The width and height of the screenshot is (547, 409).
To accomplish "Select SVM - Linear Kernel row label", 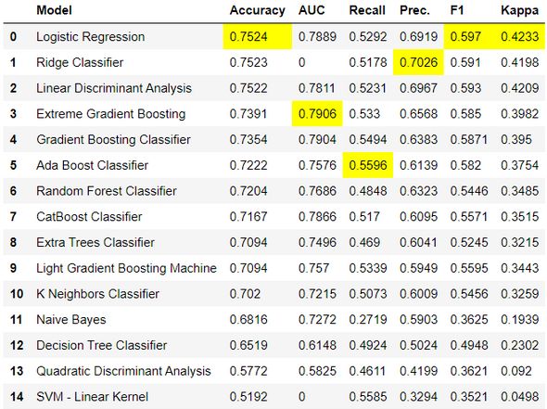I will coord(92,397).
